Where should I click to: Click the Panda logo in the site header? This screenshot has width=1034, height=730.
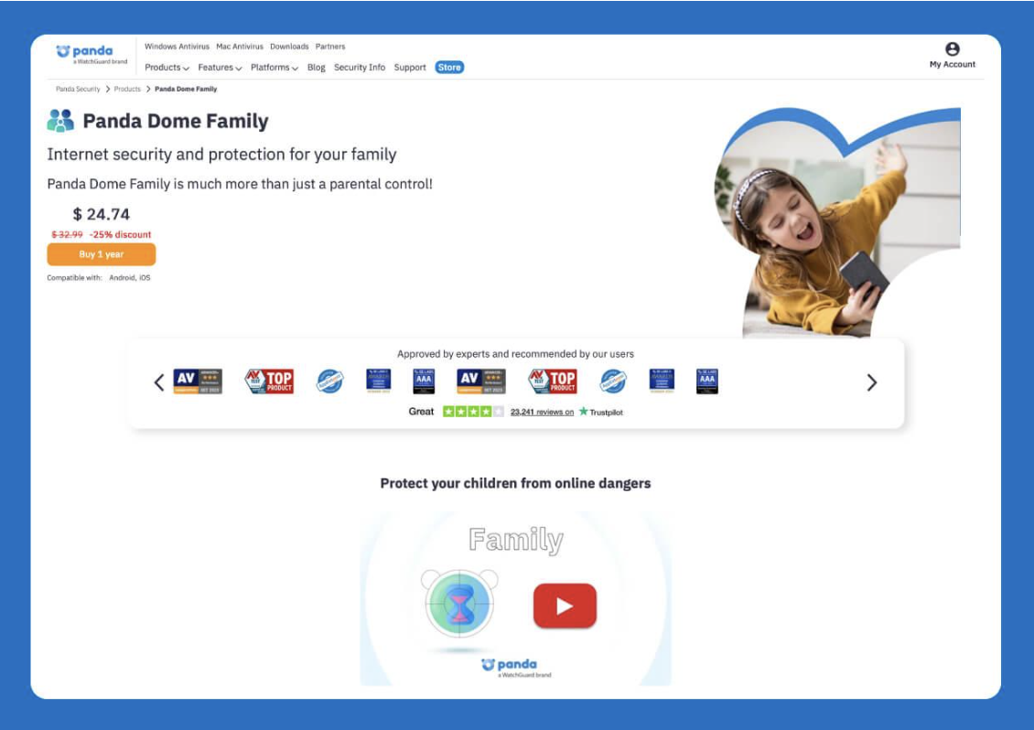click(92, 54)
